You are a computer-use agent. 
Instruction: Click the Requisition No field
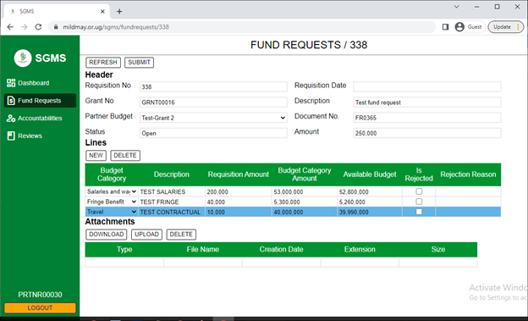[x=213, y=86]
